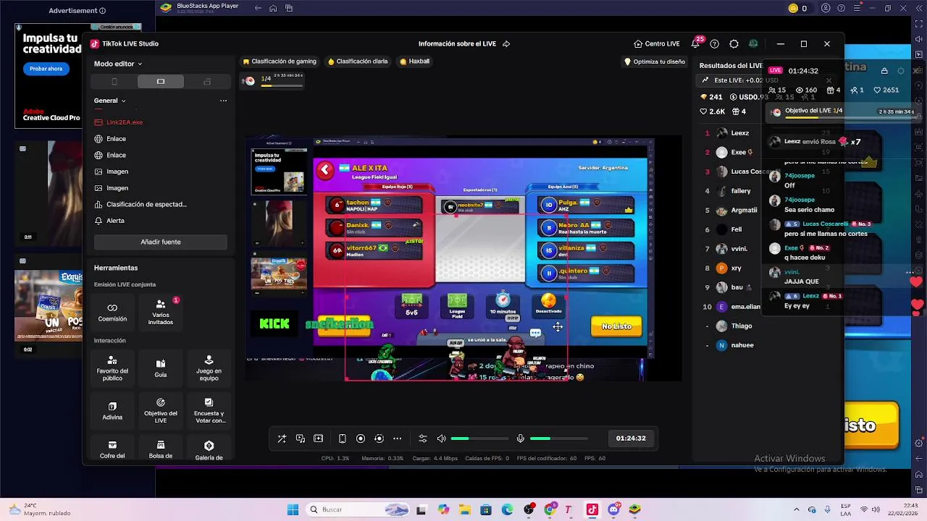Click the 01:24:32 stream timer button
The image size is (927, 521).
point(631,439)
